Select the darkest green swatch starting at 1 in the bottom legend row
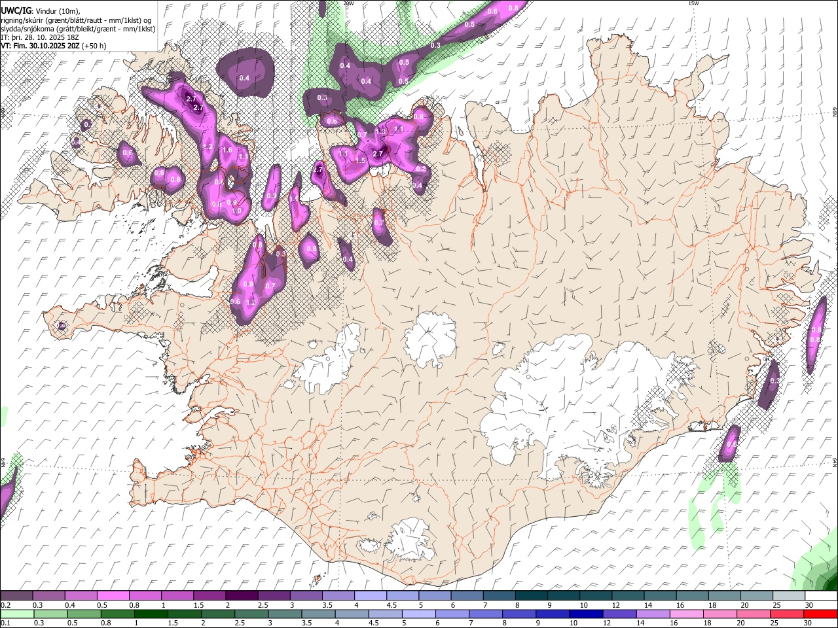 pyautogui.click(x=151, y=614)
